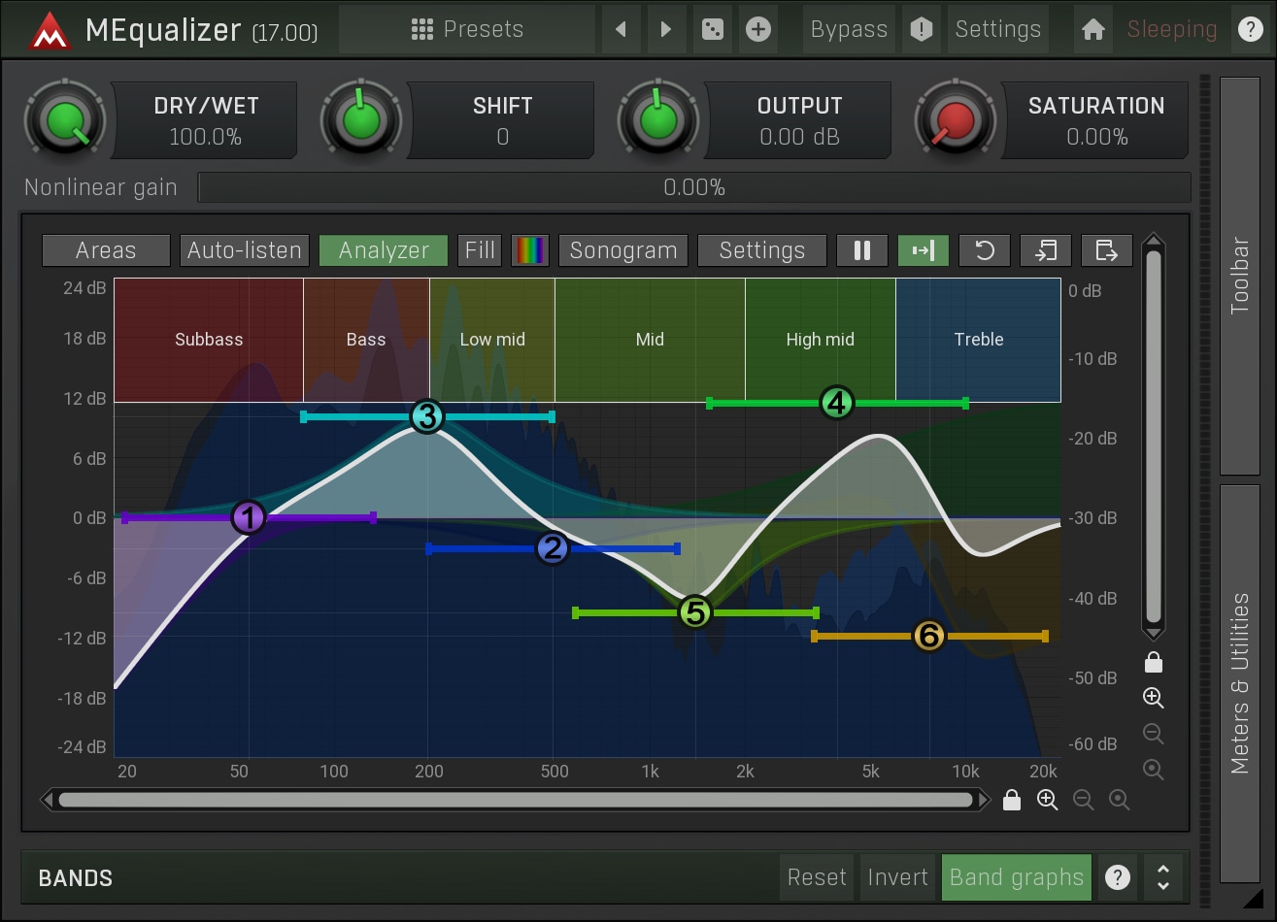Image resolution: width=1277 pixels, height=922 pixels.
Task: Pause the analyzer with the pause icon
Action: (861, 250)
